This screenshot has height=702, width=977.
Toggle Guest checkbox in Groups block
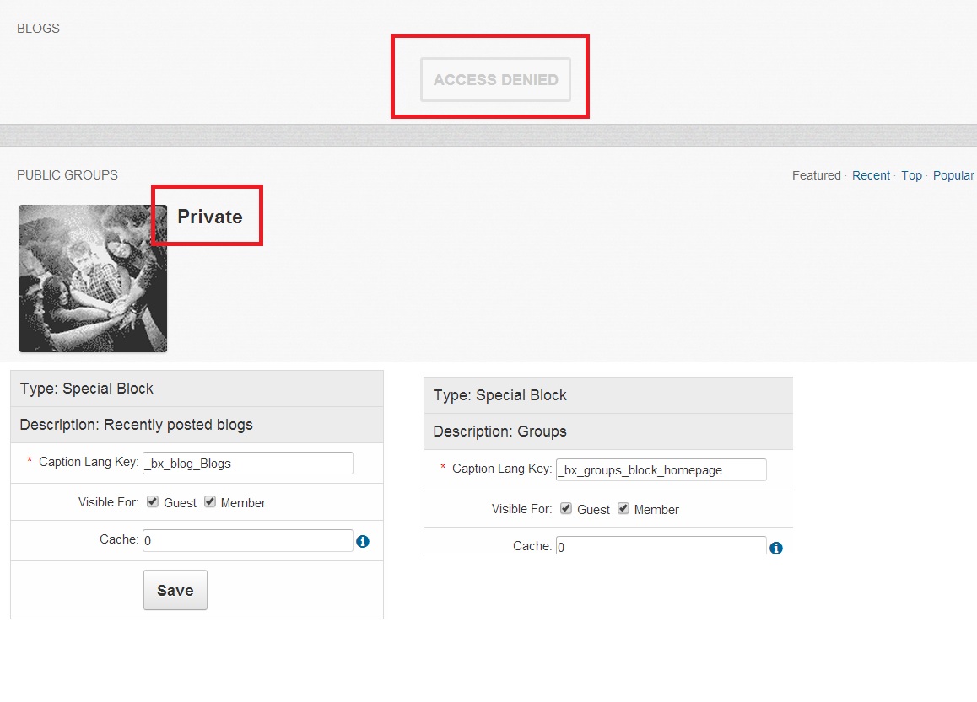tap(566, 508)
